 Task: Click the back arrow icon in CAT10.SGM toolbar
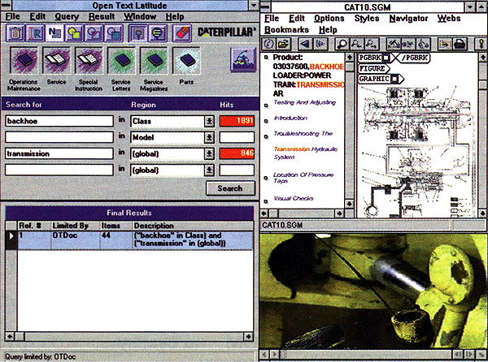click(305, 44)
